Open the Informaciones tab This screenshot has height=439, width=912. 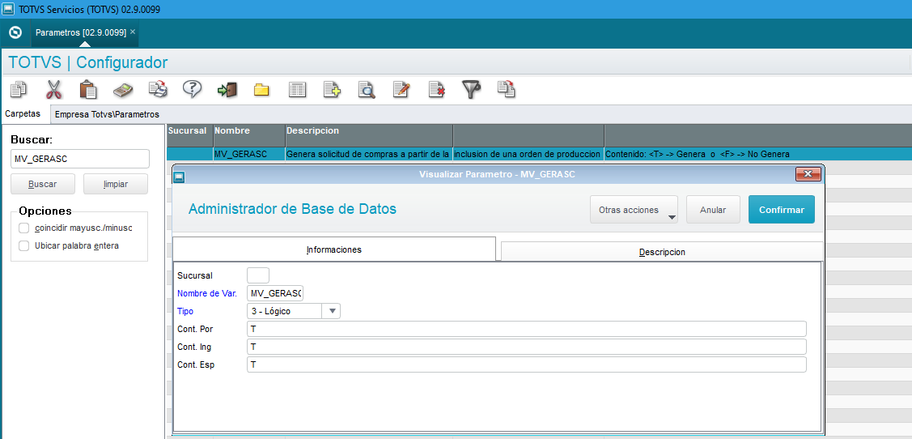pyautogui.click(x=334, y=249)
